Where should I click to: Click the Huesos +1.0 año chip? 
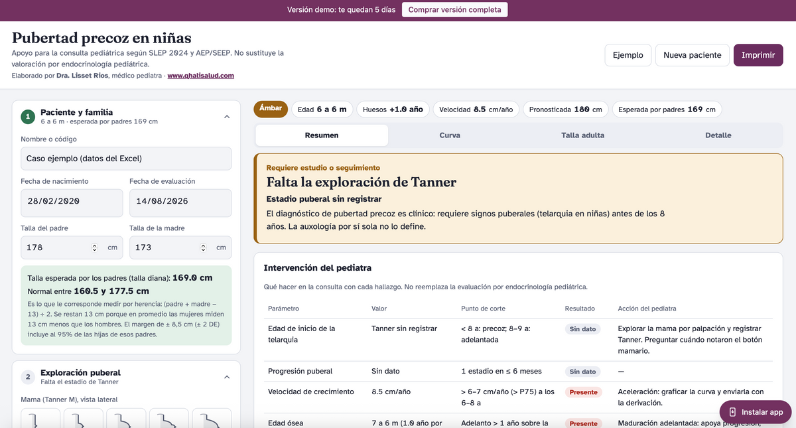(393, 109)
